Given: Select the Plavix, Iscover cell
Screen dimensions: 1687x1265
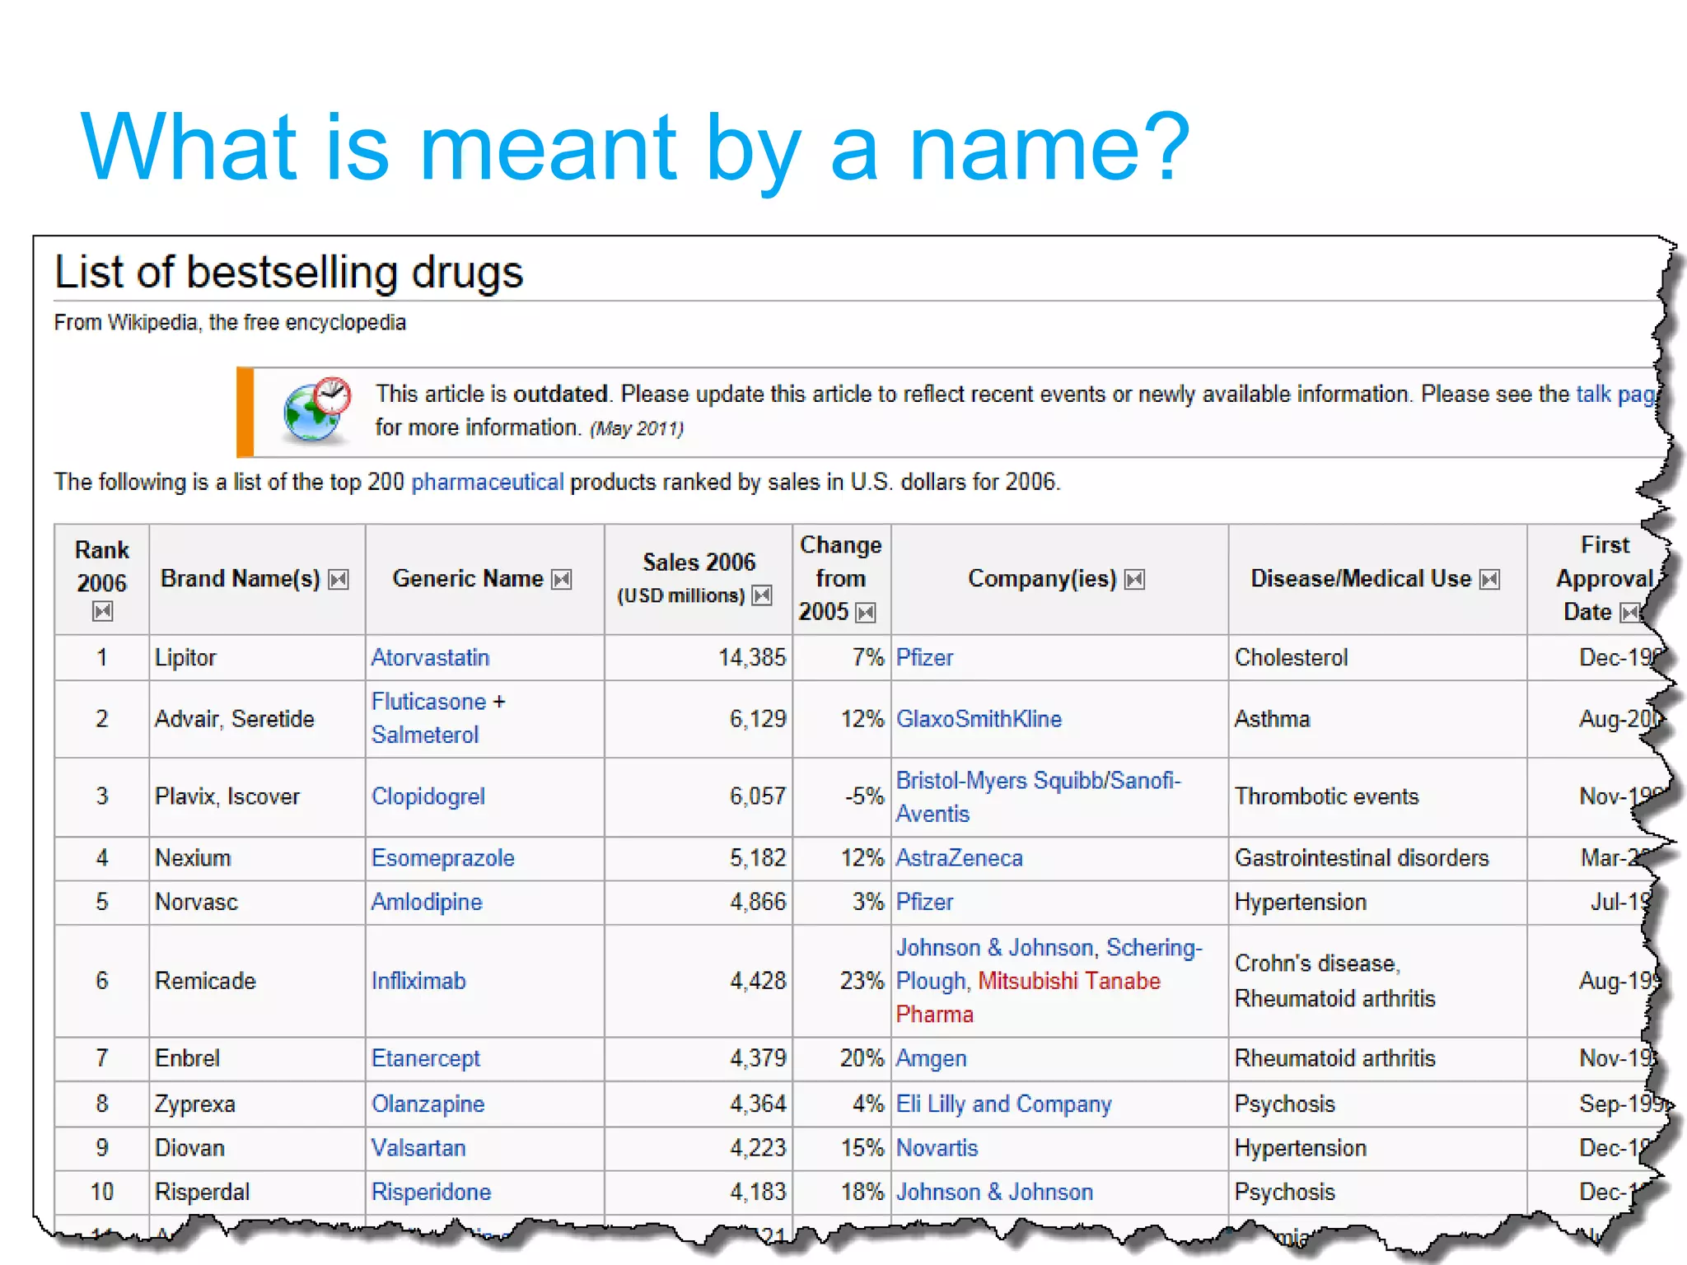Looking at the screenshot, I should 257,796.
